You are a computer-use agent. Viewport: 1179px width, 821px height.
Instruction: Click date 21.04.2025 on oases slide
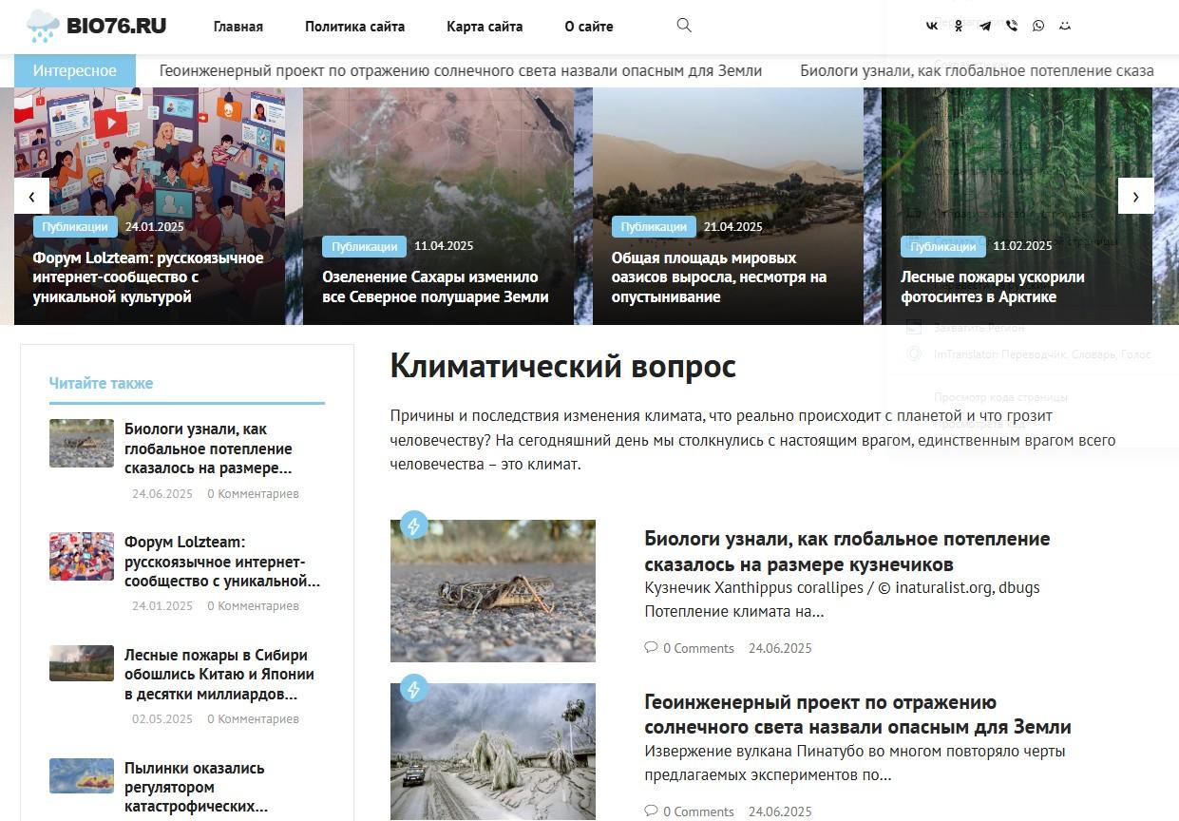pos(733,227)
